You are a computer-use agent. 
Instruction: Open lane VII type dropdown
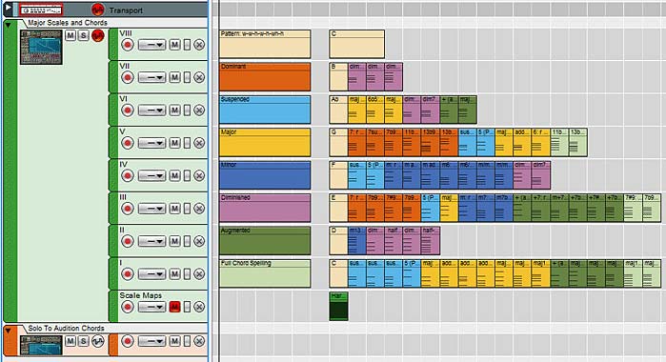pos(152,77)
